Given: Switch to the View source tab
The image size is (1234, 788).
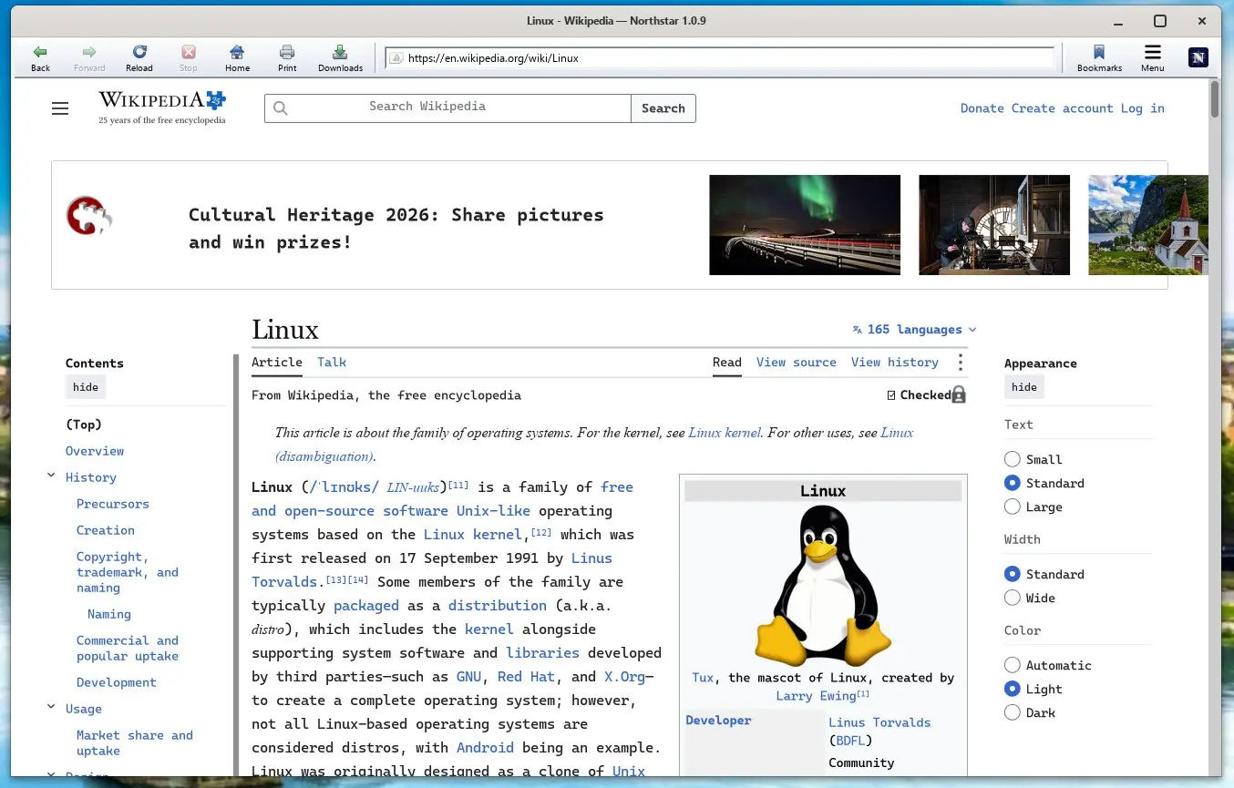Looking at the screenshot, I should coord(797,362).
